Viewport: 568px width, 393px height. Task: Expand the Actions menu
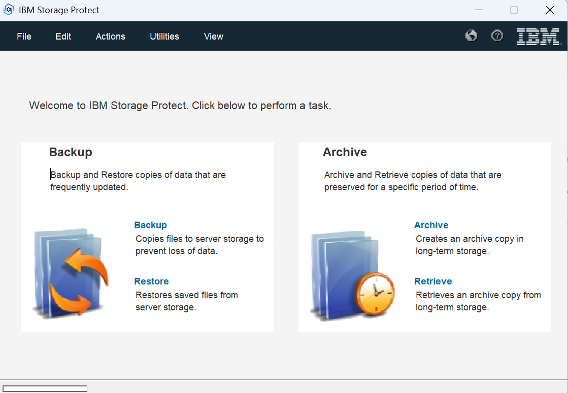[x=111, y=37]
